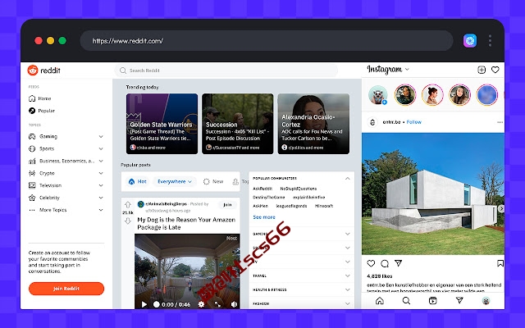Join the AnimalsBeingDerps community
Image resolution: width=525 pixels, height=328 pixels.
[227, 205]
